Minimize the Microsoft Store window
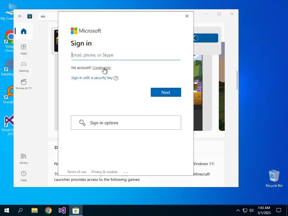Image resolution: width=288 pixels, height=216 pixels. click(206, 14)
